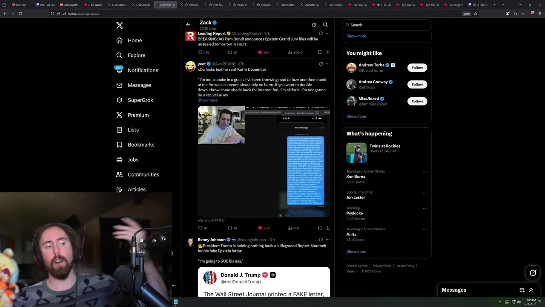Open Bookmarks in the sidebar
Image resolution: width=545 pixels, height=307 pixels.
click(x=135, y=145)
